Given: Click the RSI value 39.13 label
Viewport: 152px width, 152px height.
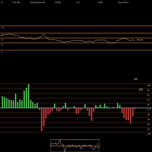Looking at the screenshot, I should 140,40.
